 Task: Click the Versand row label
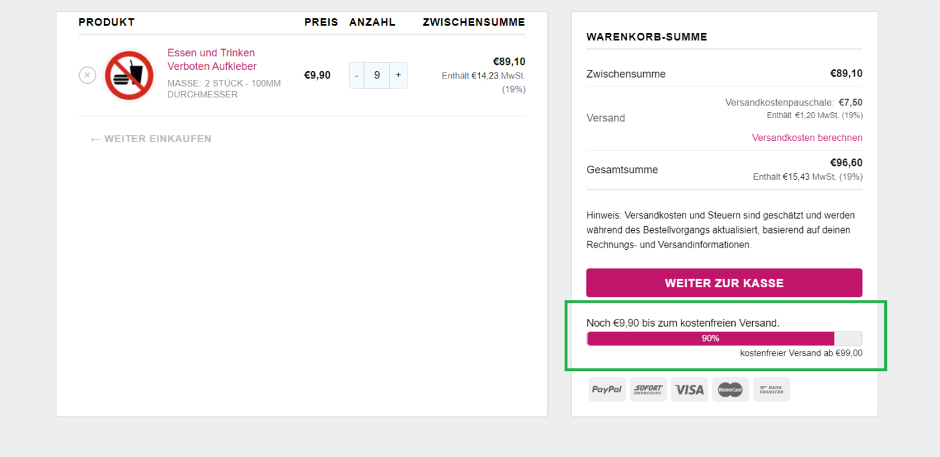tap(606, 118)
